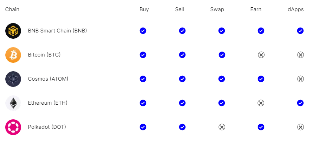Open the Ethereum (ETH) chain name
Viewport: 313px width, 141px height.
point(48,103)
